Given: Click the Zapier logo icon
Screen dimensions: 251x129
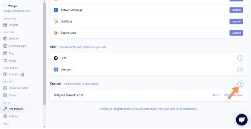Looking at the screenshot, I should [x=56, y=33].
